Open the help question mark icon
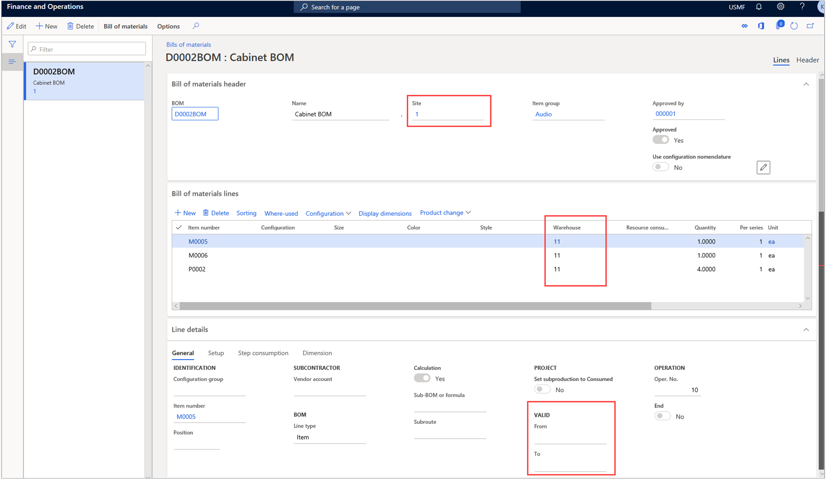826x479 pixels. (x=802, y=7)
